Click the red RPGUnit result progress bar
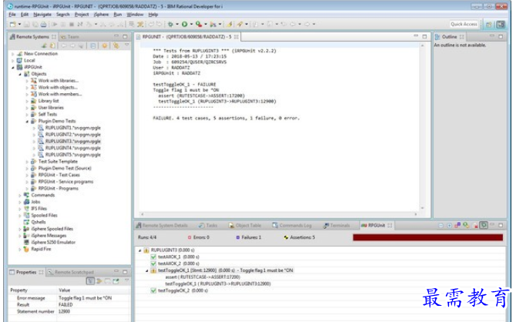 [x=427, y=237]
